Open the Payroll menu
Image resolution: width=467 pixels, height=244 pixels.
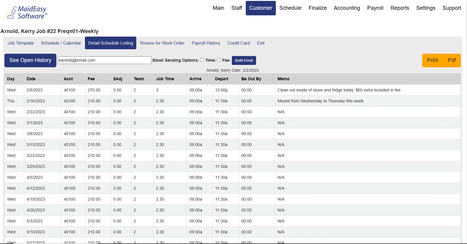(x=375, y=8)
